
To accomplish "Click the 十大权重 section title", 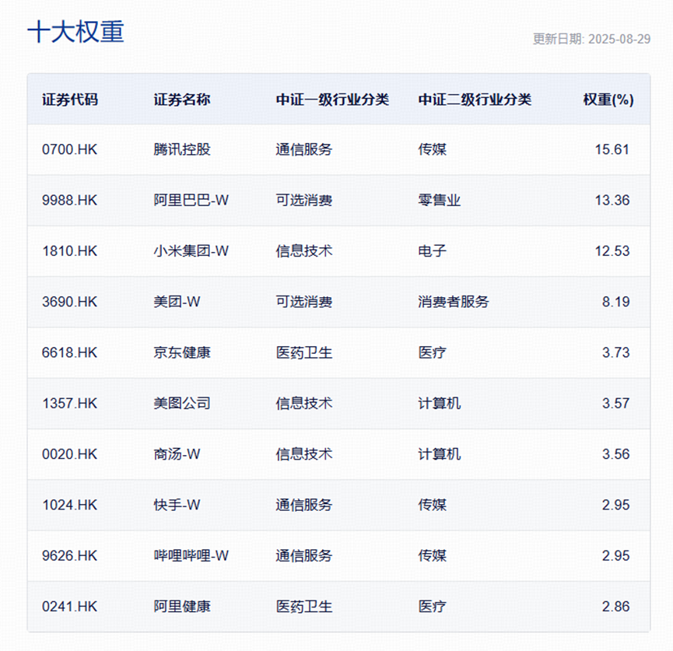I will [x=75, y=31].
